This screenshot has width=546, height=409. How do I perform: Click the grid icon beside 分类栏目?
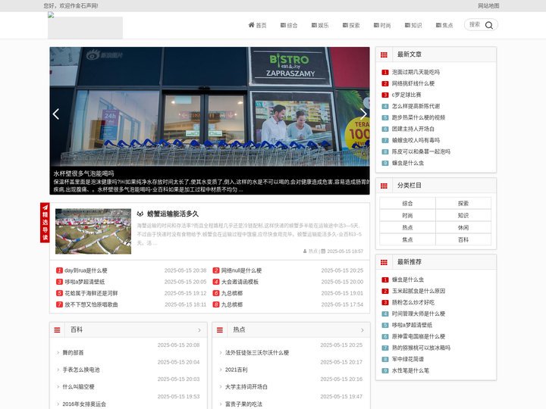[384, 186]
